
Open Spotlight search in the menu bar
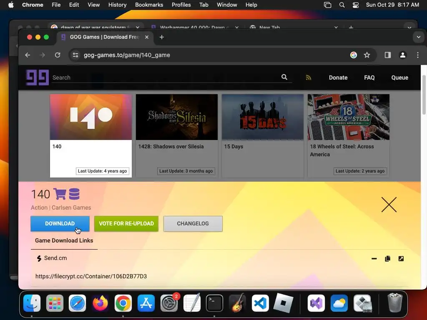click(342, 5)
